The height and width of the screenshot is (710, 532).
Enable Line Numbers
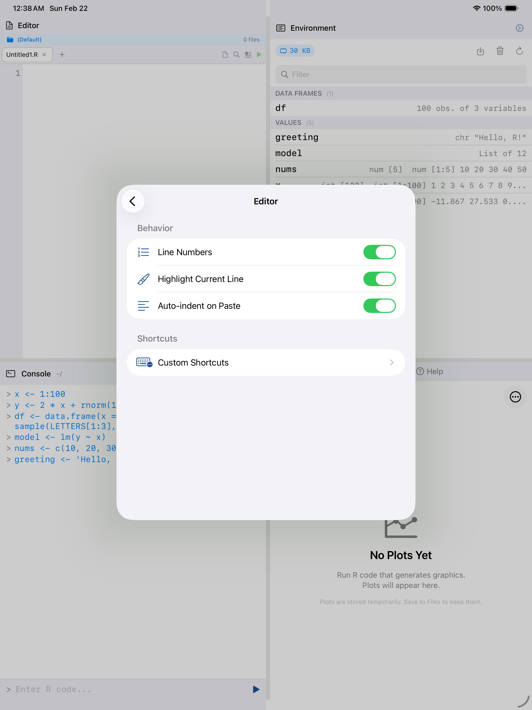click(380, 252)
